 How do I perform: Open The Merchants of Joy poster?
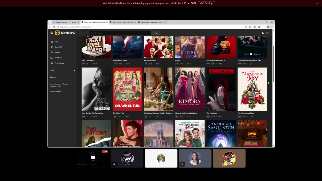(252, 89)
